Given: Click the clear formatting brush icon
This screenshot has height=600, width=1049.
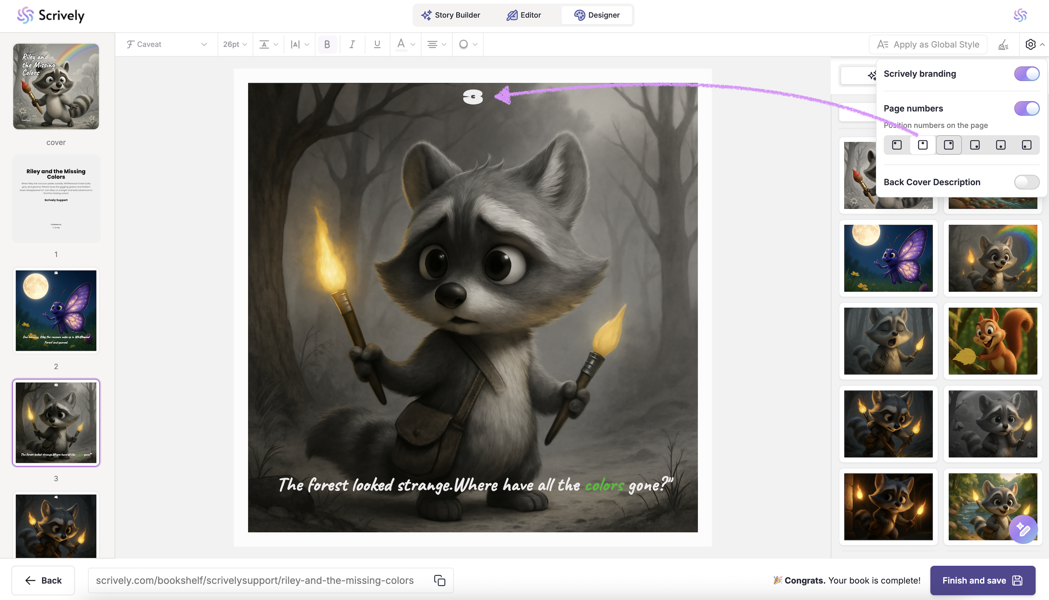Looking at the screenshot, I should tap(1003, 44).
